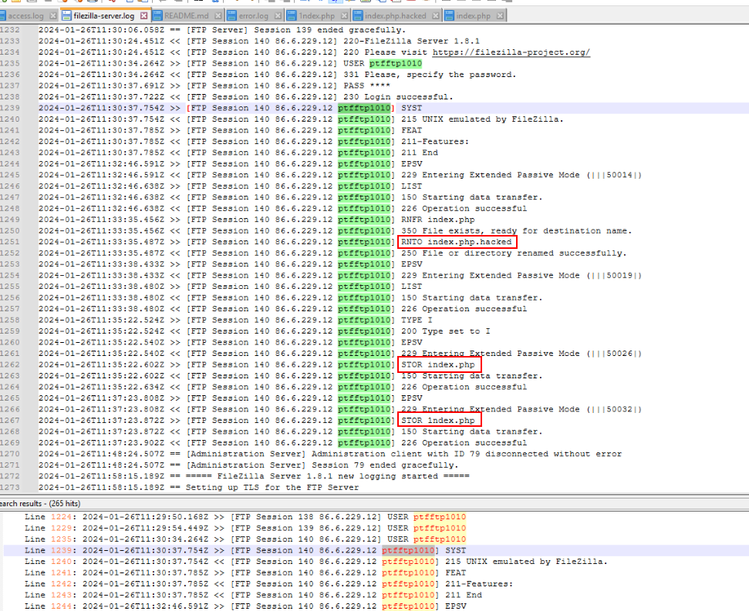Click 'RNFR index.php' on line 1249
The width and height of the screenshot is (749, 611).
coord(438,220)
